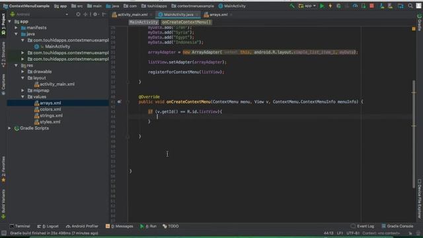Collapse all in Project panel toolbar

[85, 15]
